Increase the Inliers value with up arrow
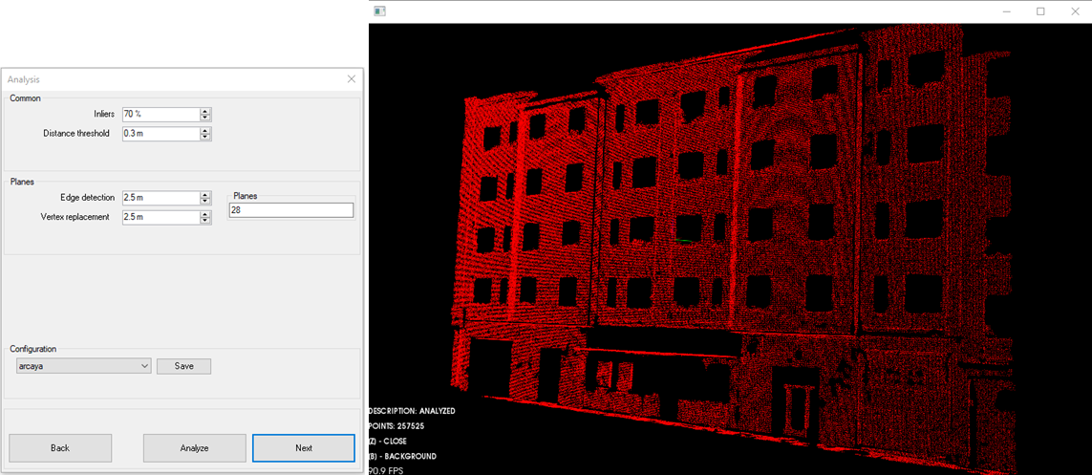1092x475 pixels. [204, 111]
